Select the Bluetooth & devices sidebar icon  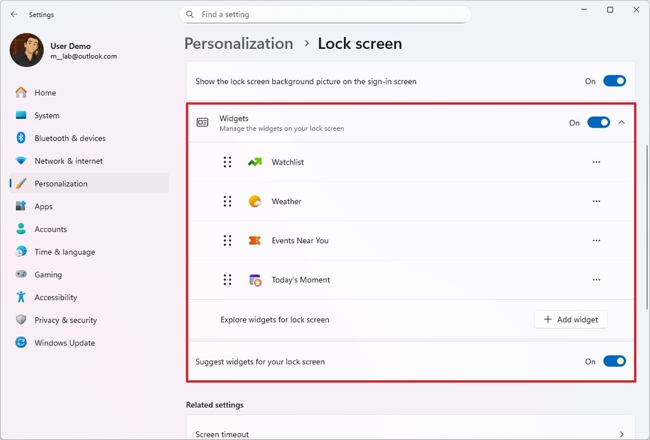coord(21,138)
